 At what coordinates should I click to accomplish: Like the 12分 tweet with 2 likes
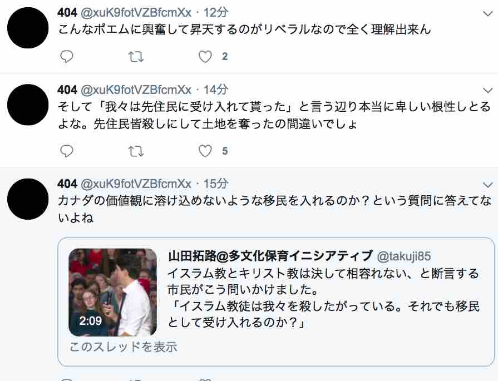[x=205, y=57]
